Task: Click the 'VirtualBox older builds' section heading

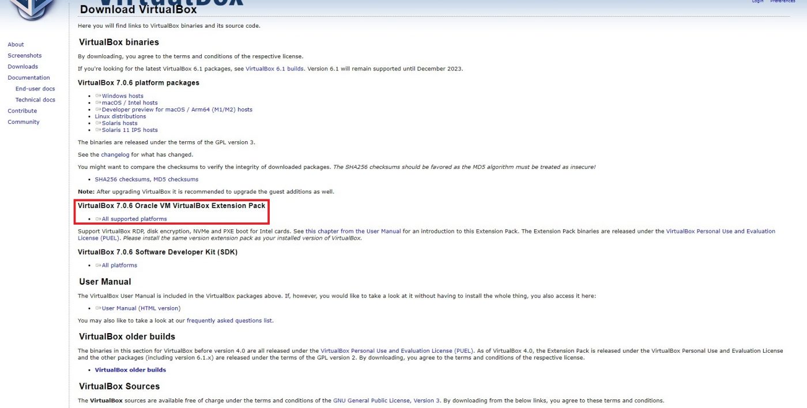Action: [x=127, y=337]
